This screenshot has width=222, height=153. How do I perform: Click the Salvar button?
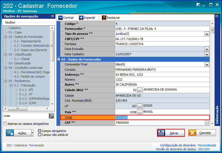point(171,133)
